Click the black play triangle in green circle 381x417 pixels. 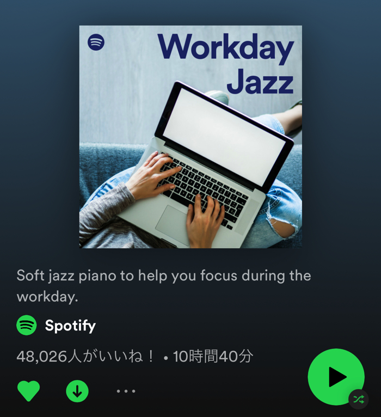click(337, 377)
